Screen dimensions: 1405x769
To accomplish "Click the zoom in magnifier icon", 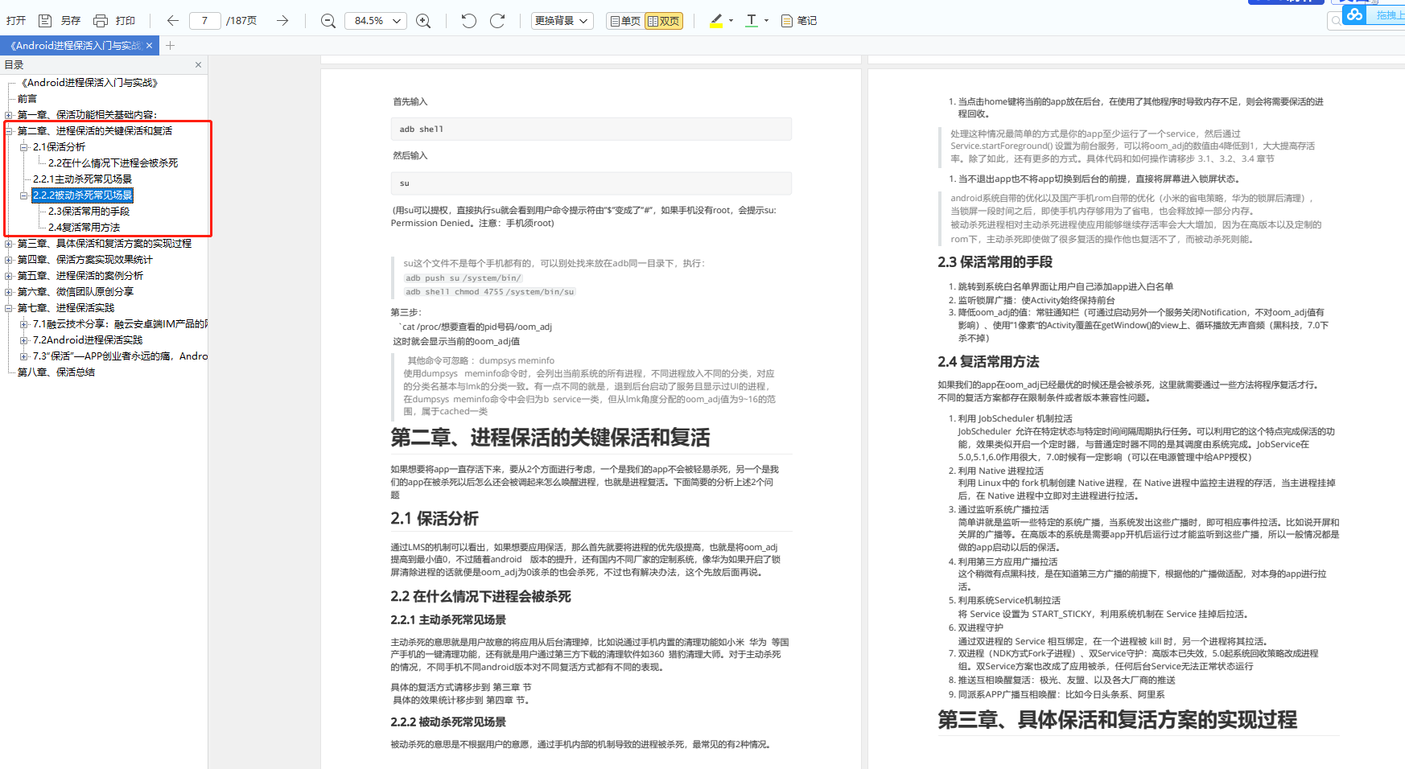I will [x=423, y=21].
